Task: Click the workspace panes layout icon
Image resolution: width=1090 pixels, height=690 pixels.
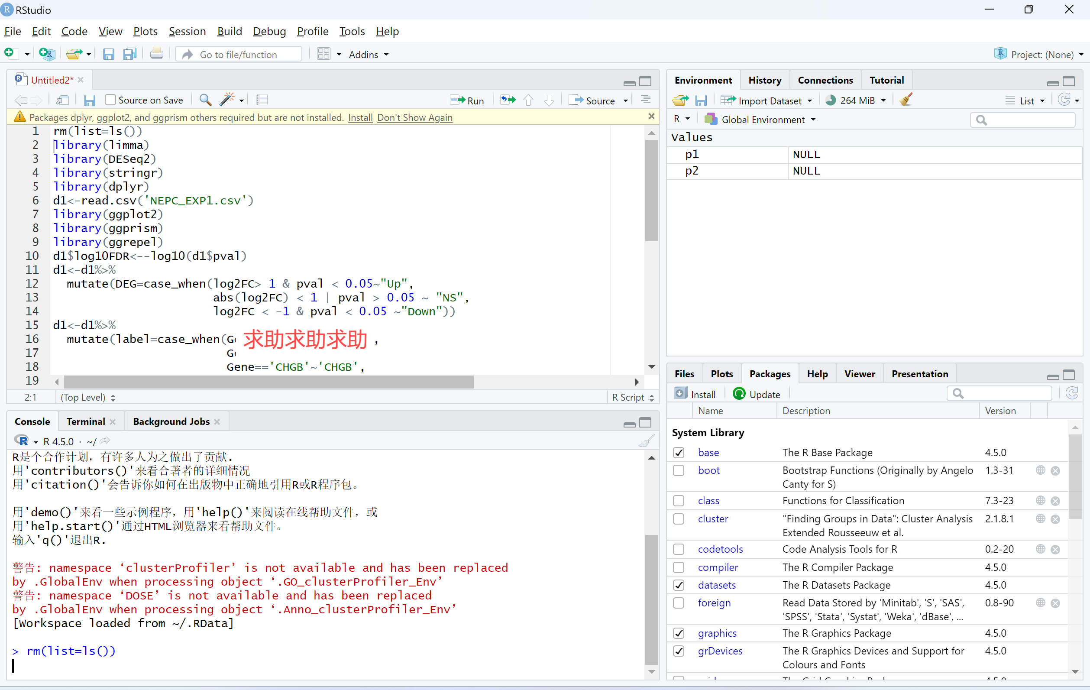Action: pyautogui.click(x=323, y=54)
